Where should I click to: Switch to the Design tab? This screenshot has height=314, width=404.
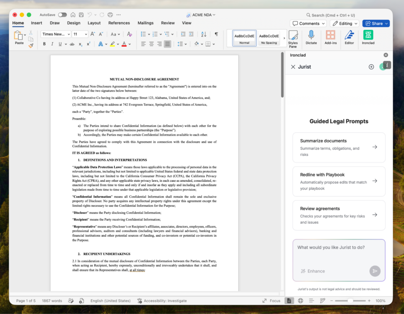click(x=74, y=23)
